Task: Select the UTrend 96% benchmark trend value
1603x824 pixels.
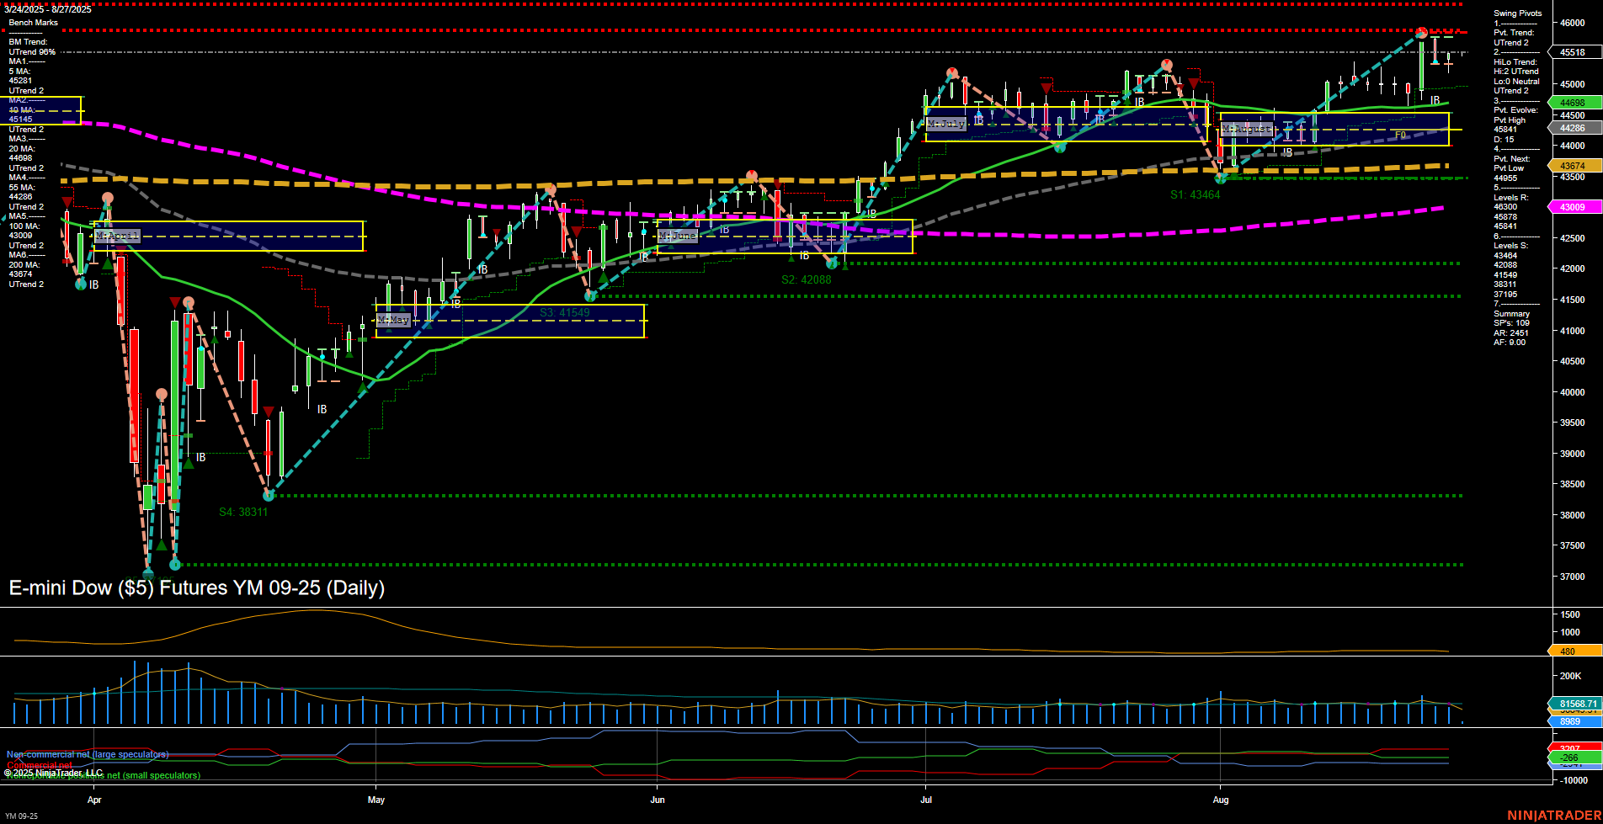Action: [x=32, y=52]
